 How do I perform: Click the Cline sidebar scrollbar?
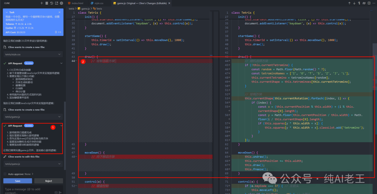[x=65, y=135]
